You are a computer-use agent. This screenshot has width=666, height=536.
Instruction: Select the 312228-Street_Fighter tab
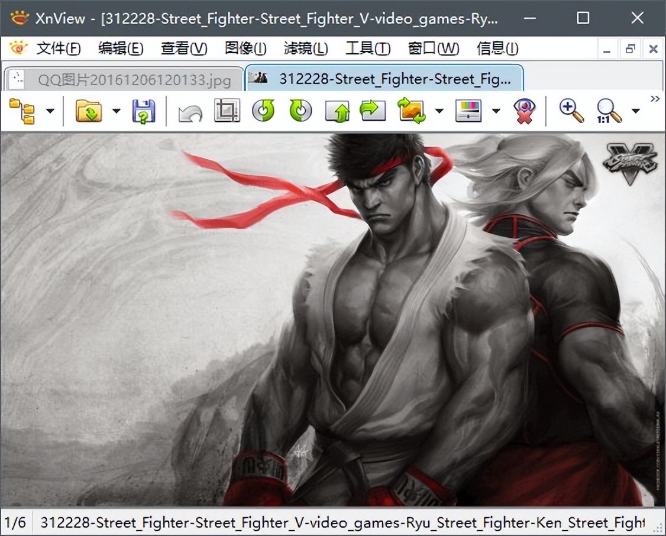384,78
